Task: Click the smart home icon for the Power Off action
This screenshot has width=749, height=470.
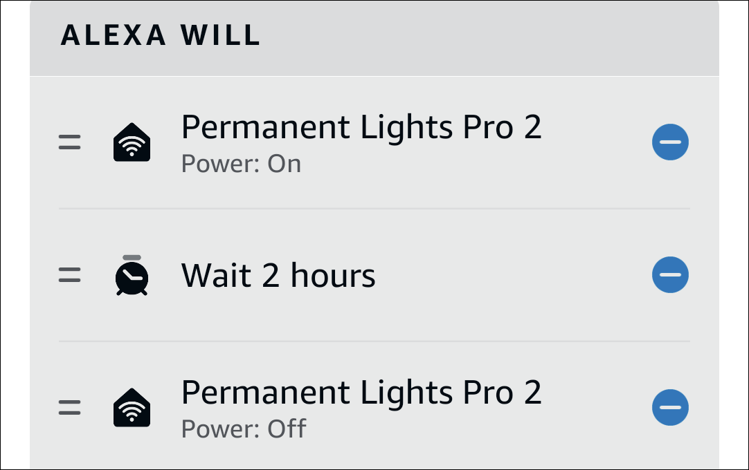Action: 132,406
